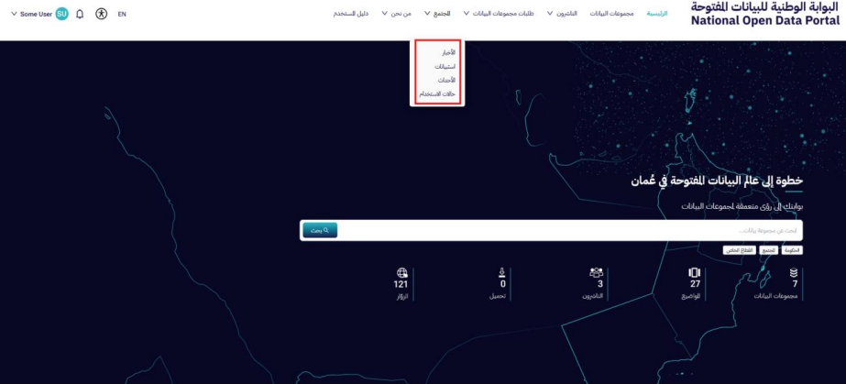Open the accessibility options icon
This screenshot has height=384, width=846.
point(101,15)
